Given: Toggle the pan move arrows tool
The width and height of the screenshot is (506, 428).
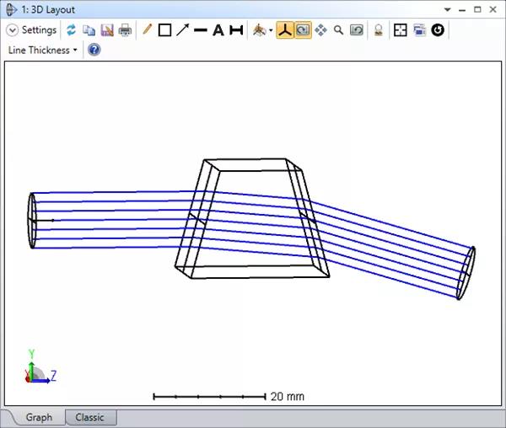Looking at the screenshot, I should [320, 29].
